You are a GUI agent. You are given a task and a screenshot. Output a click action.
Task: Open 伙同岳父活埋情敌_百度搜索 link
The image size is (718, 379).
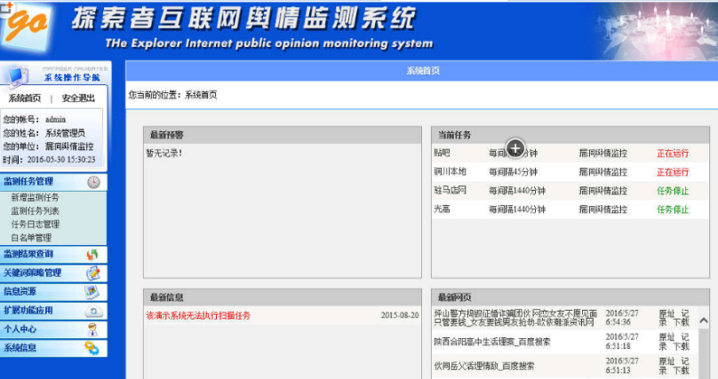click(484, 366)
